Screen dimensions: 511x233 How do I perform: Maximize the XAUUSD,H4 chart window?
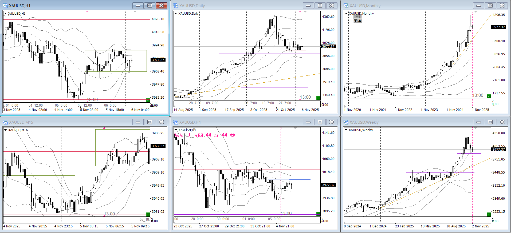[x=320, y=122]
